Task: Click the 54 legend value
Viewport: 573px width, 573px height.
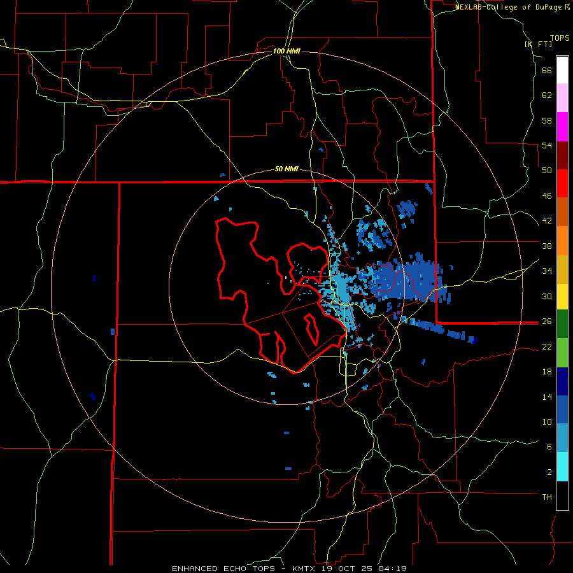Action: [547, 145]
